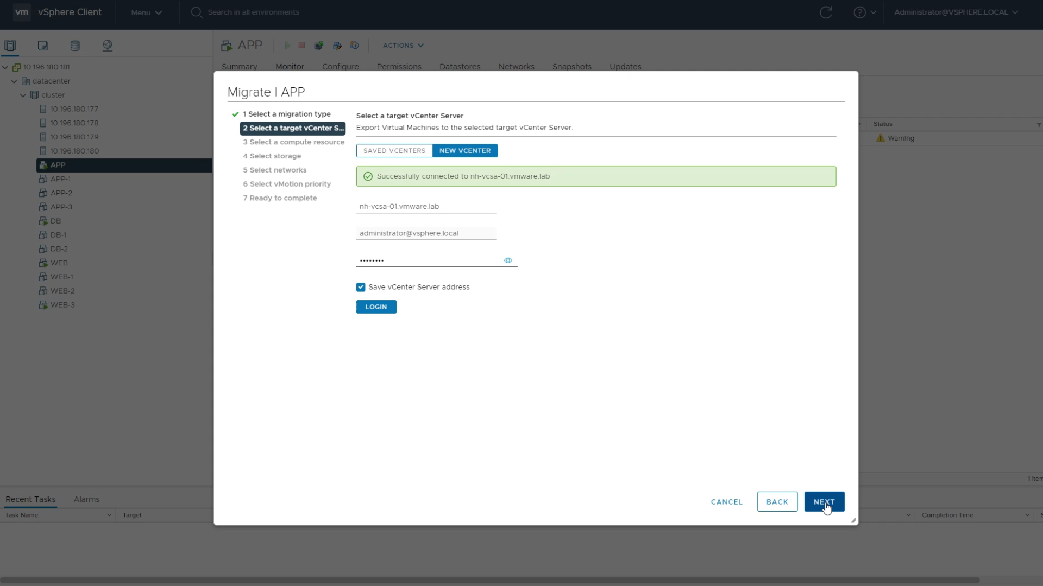Show password using the eye icon
This screenshot has width=1043, height=586.
click(x=508, y=260)
